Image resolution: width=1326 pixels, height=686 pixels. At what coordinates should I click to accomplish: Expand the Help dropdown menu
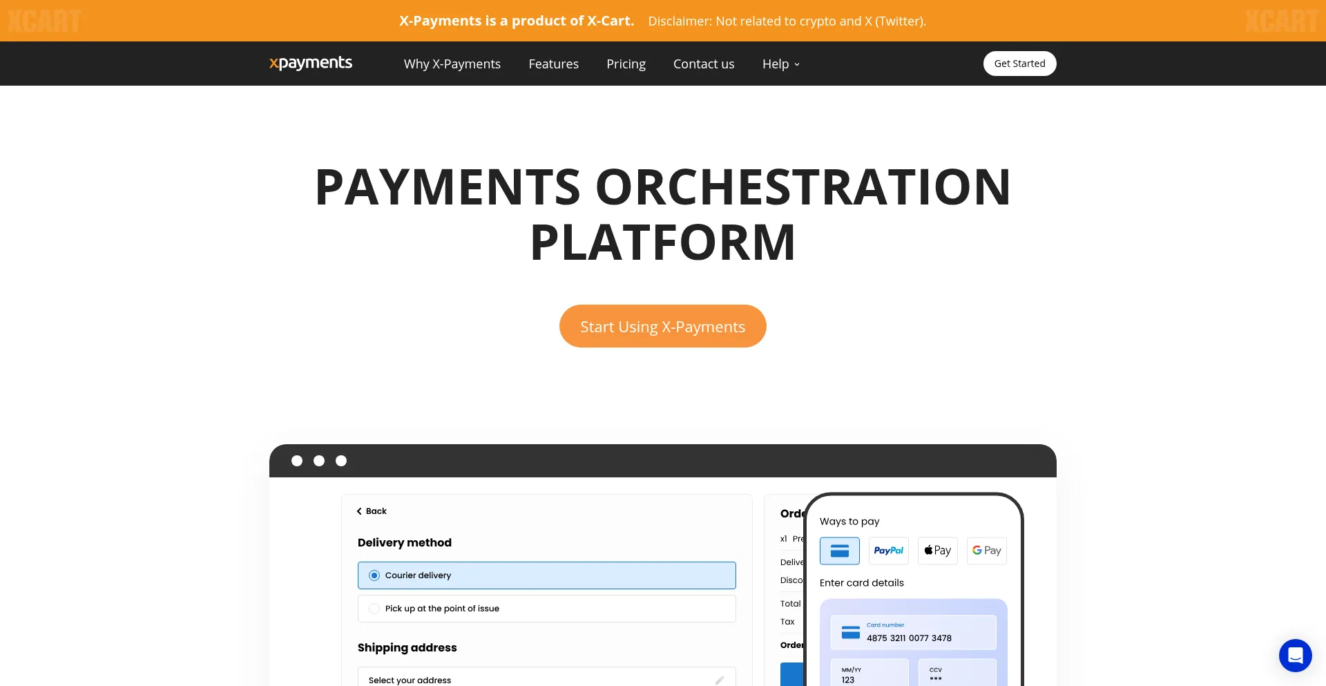coord(780,64)
